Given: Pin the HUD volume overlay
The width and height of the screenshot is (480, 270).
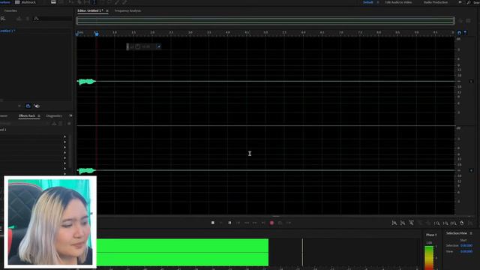Looking at the screenshot, I should click(x=158, y=46).
